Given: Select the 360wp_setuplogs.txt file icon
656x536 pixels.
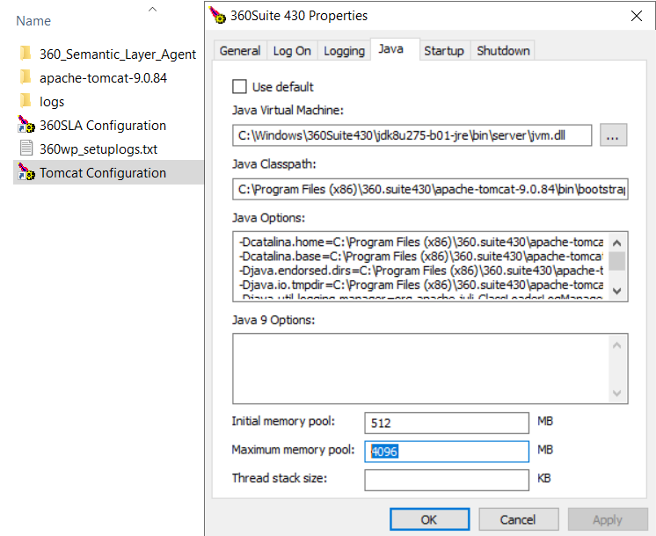Looking at the screenshot, I should [26, 148].
